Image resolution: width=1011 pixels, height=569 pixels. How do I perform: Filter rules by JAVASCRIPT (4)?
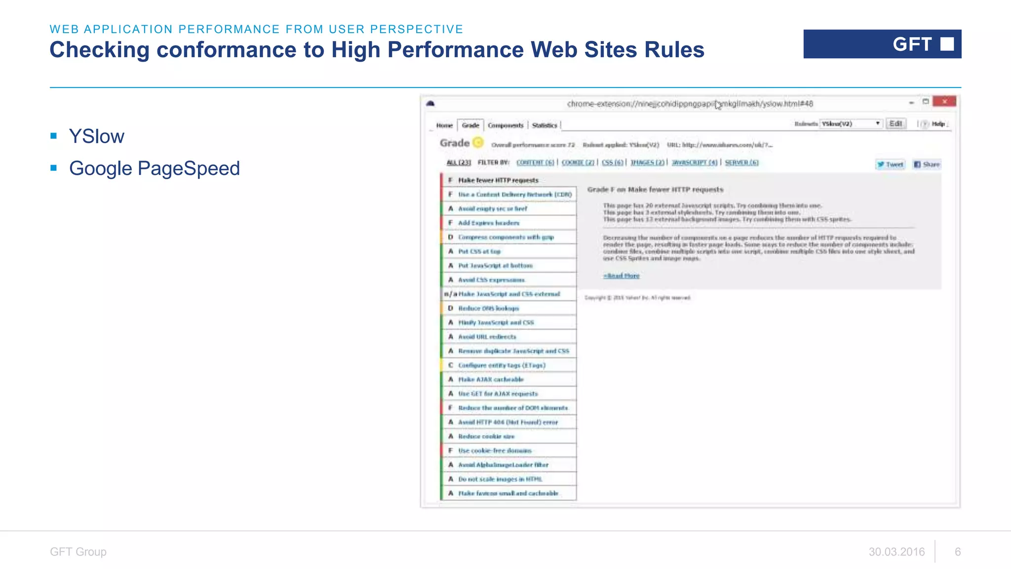tap(695, 163)
